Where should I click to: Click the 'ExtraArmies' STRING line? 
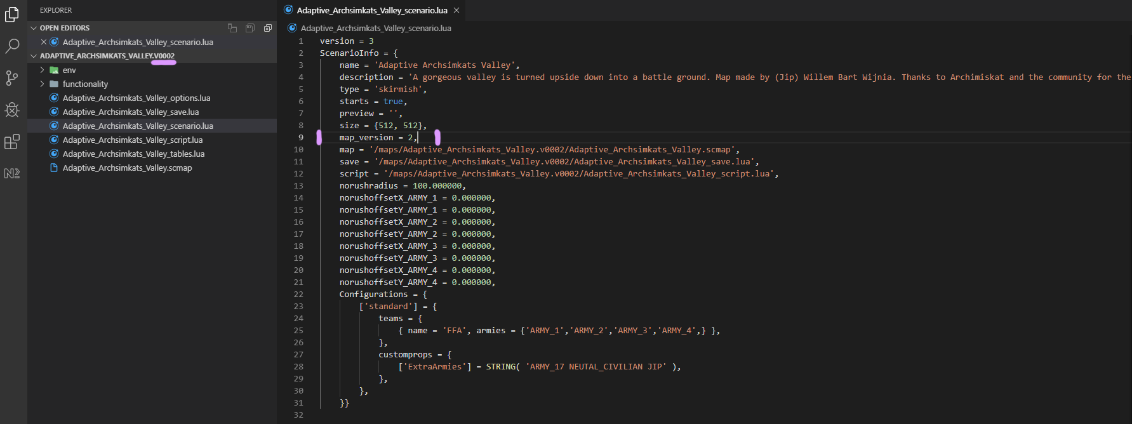540,366
